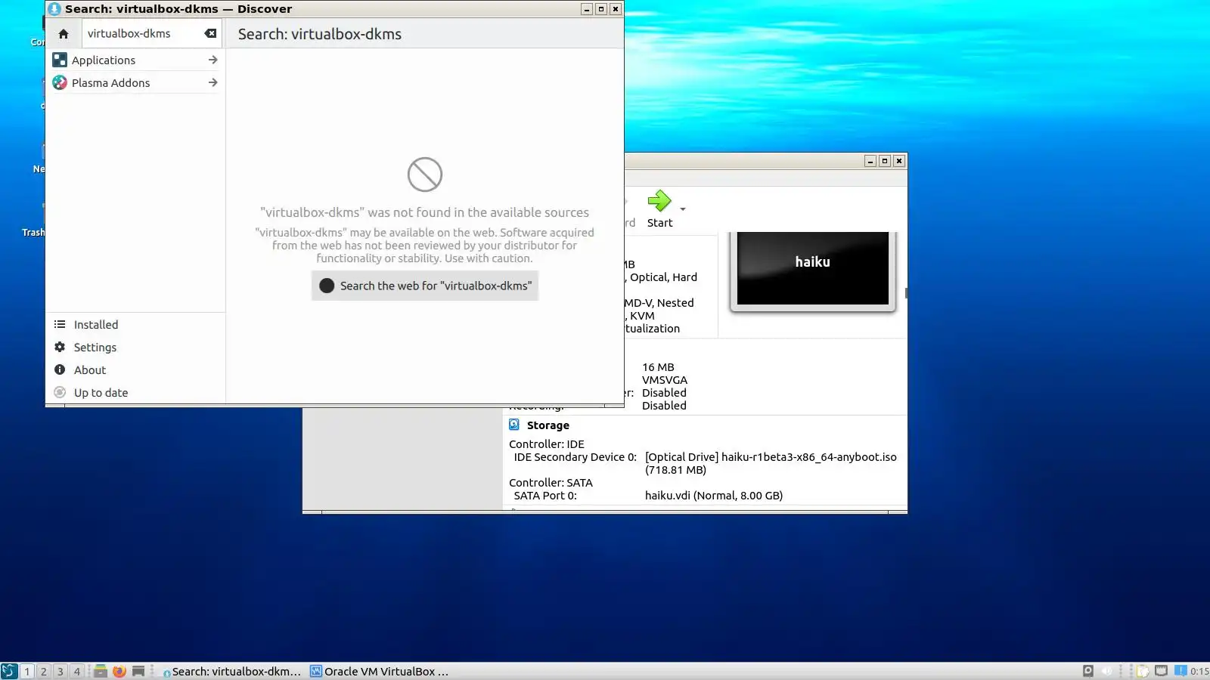The width and height of the screenshot is (1210, 680).
Task: Open Discover Settings page
Action: (135, 348)
